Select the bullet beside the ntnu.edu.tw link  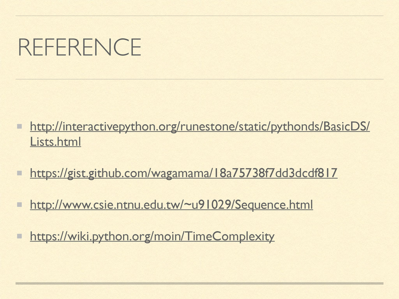[19, 205]
